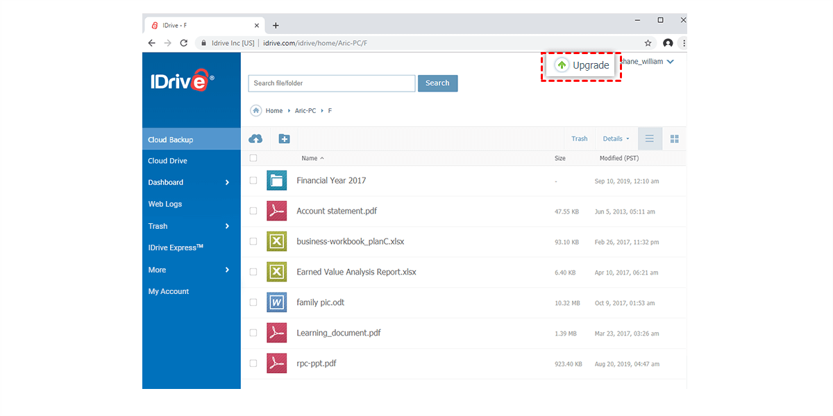Check the box for Account statement.pdf
Image resolution: width=833 pixels, height=416 pixels.
coord(253,211)
